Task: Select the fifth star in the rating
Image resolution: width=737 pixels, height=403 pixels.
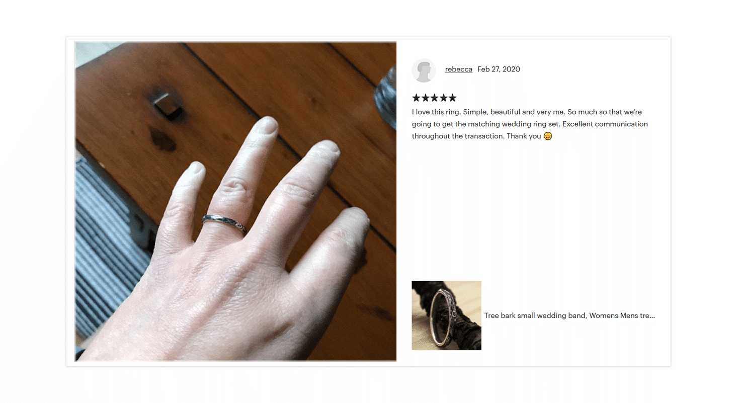Action: point(452,98)
